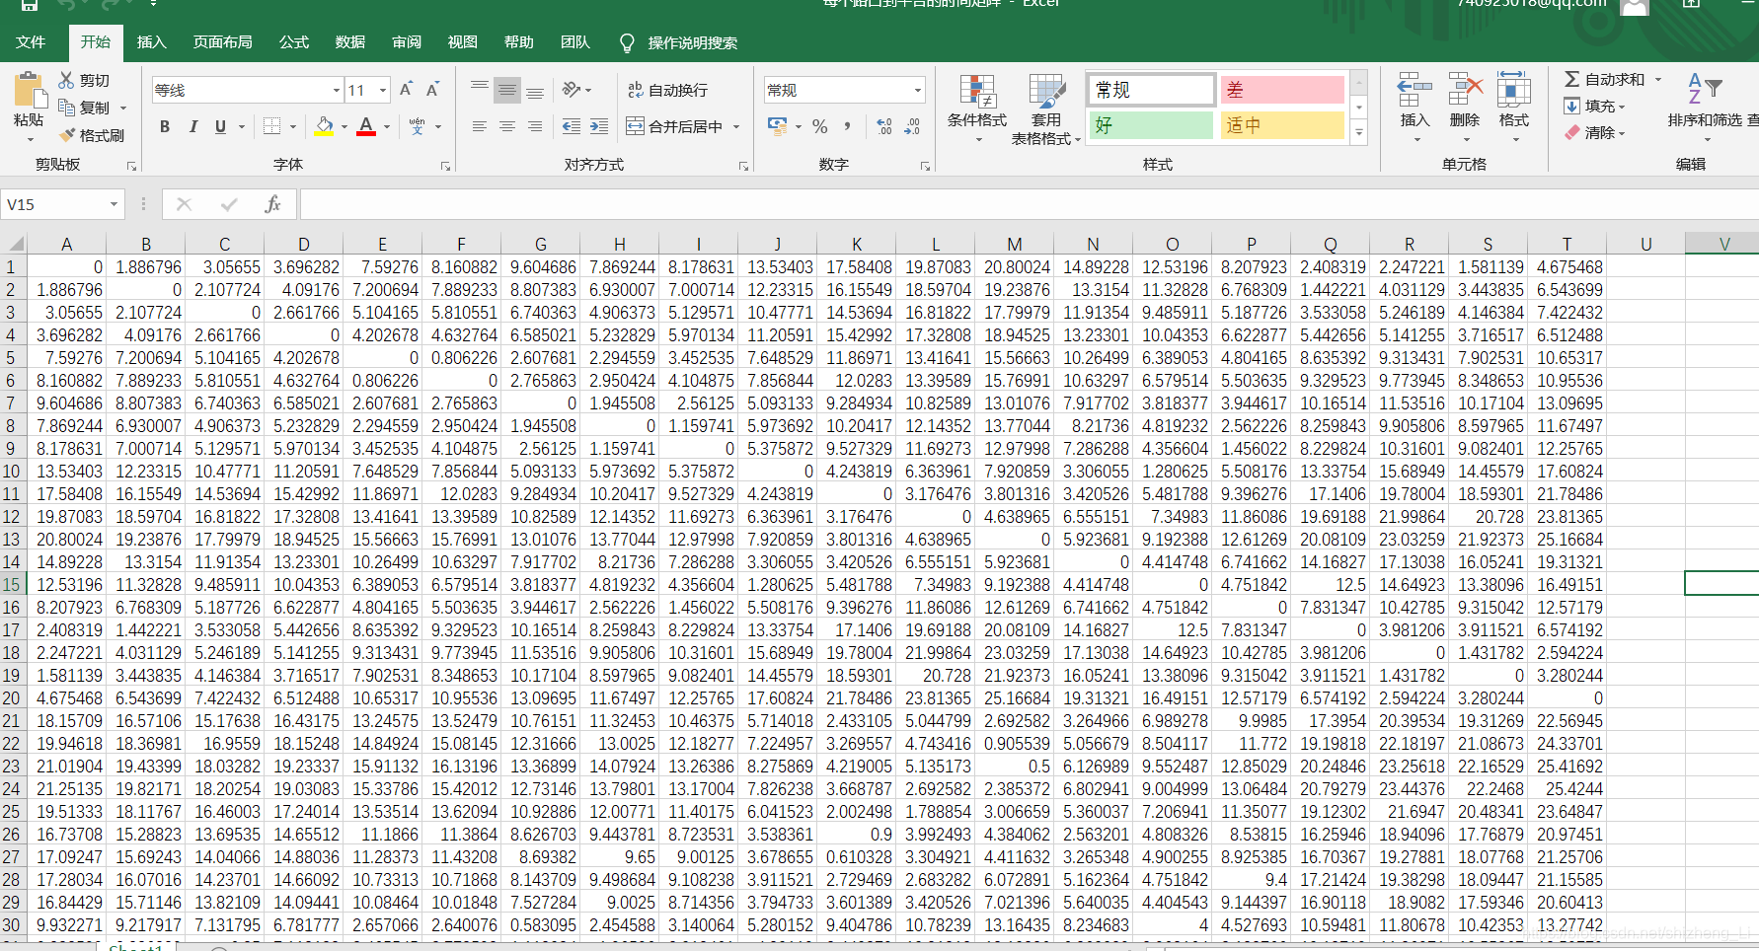The height and width of the screenshot is (951, 1759).
Task: Click the Insert cells icon
Action: tap(1415, 90)
